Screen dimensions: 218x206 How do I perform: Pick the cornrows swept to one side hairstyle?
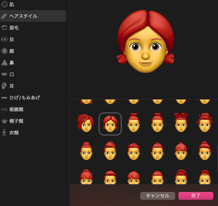(205, 177)
